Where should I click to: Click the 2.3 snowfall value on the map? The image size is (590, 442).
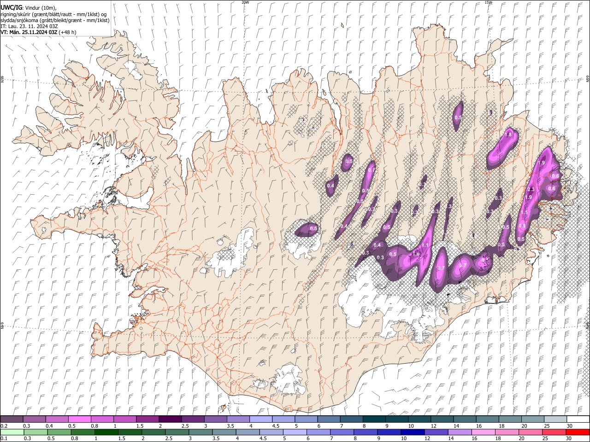[x=531, y=189]
